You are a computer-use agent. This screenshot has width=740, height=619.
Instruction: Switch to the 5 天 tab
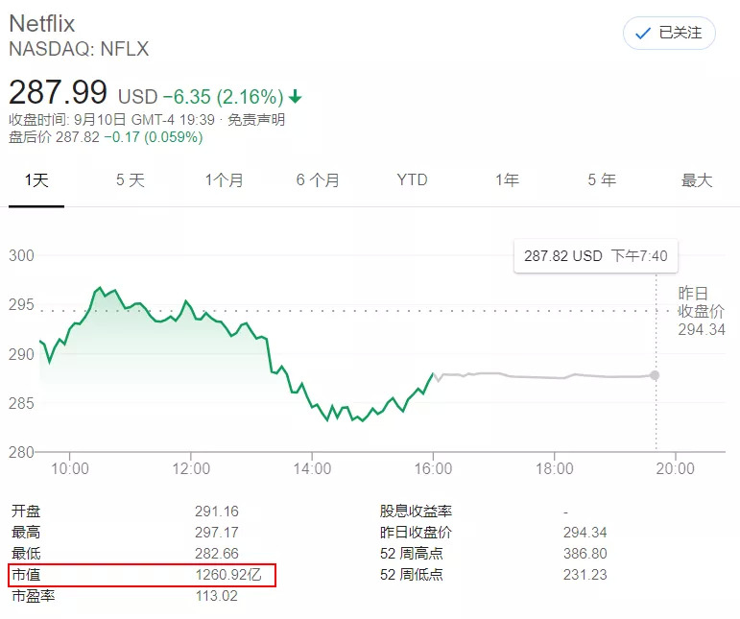coord(131,180)
